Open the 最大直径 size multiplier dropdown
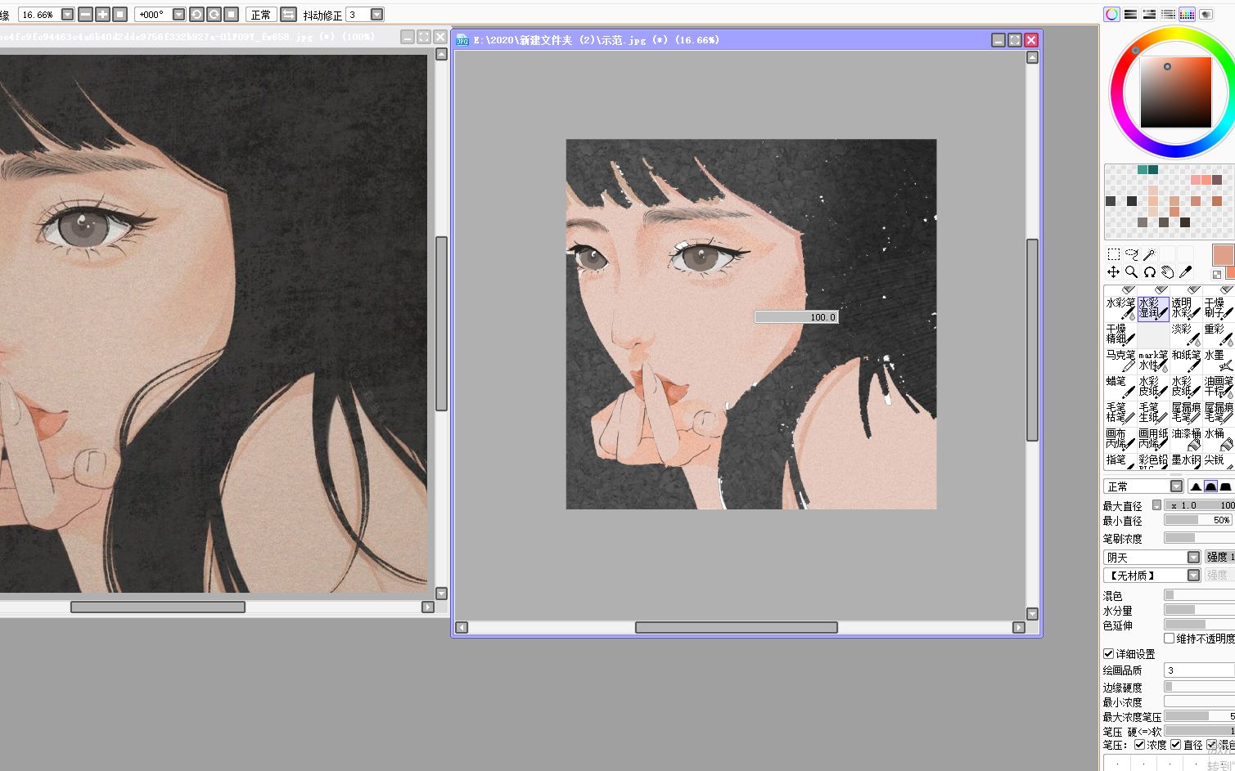Viewport: 1235px width, 771px height. [1156, 505]
